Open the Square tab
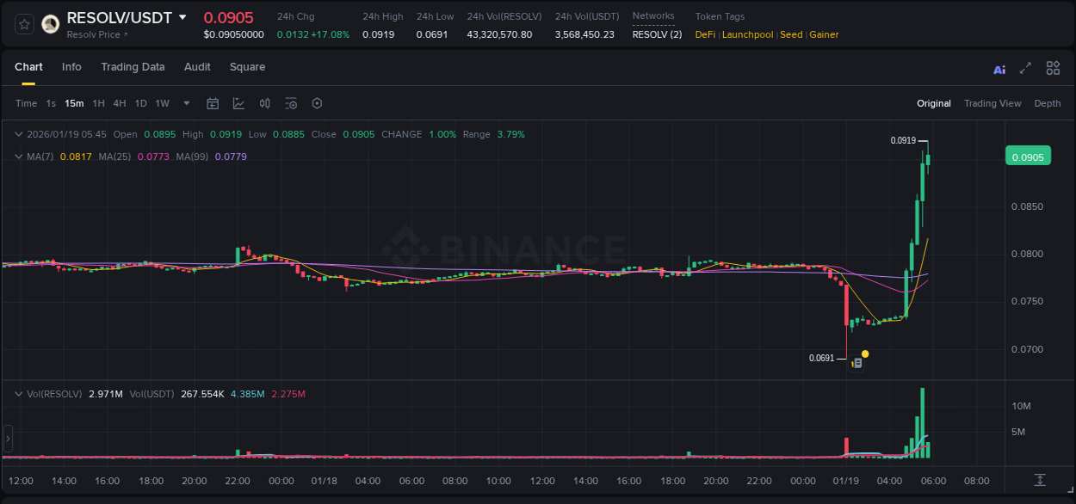This screenshot has width=1076, height=504. [247, 67]
